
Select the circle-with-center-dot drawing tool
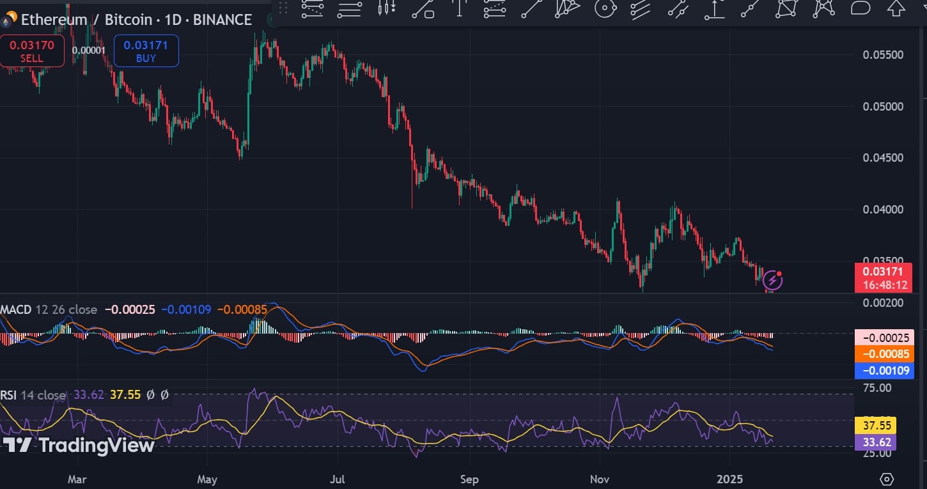pyautogui.click(x=604, y=8)
